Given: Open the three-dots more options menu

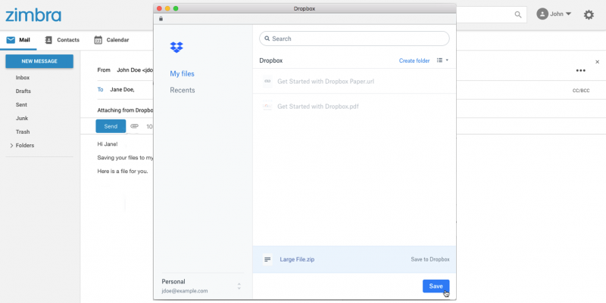Looking at the screenshot, I should [580, 70].
